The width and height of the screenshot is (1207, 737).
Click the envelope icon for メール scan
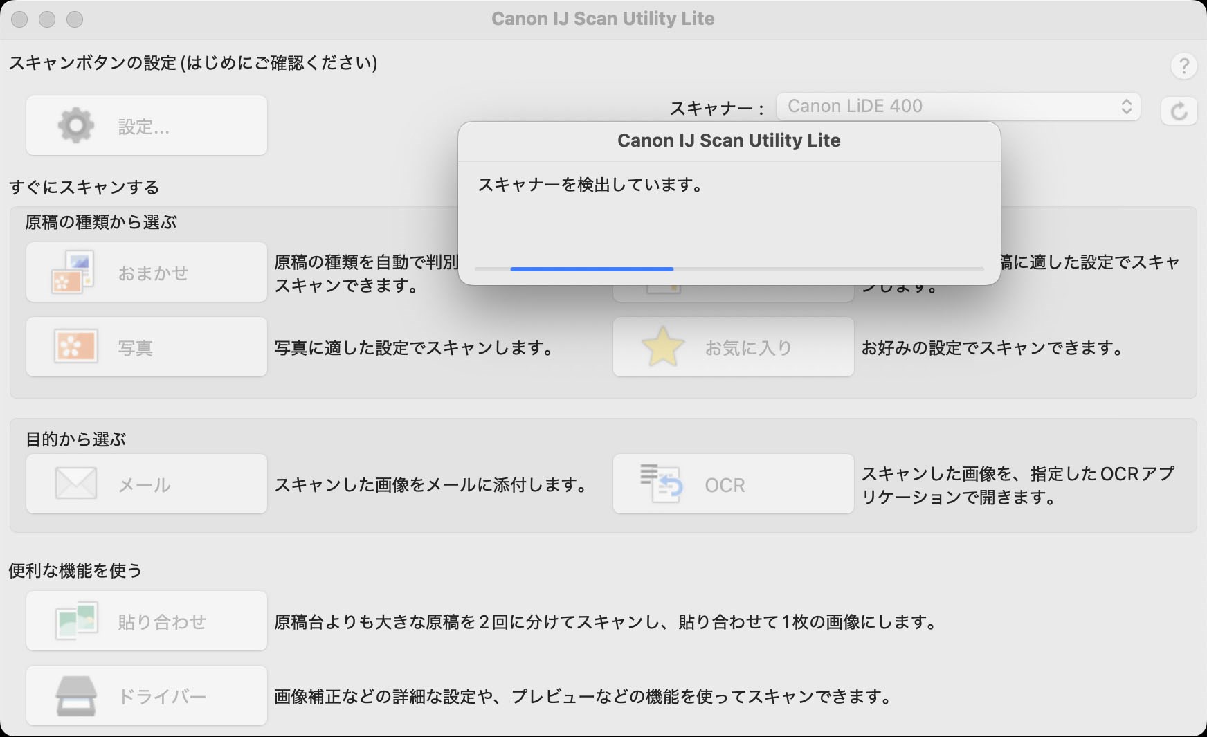coord(76,484)
